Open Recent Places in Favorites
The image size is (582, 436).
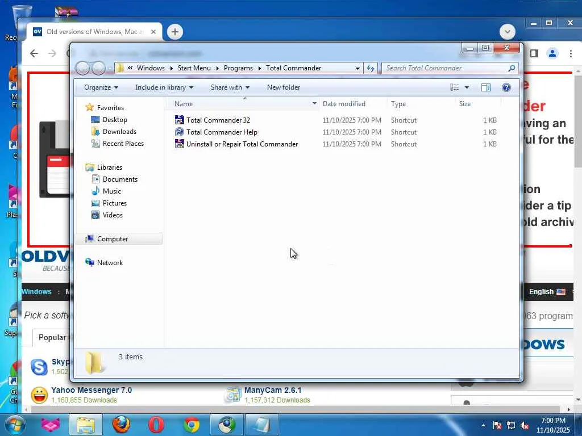point(123,144)
